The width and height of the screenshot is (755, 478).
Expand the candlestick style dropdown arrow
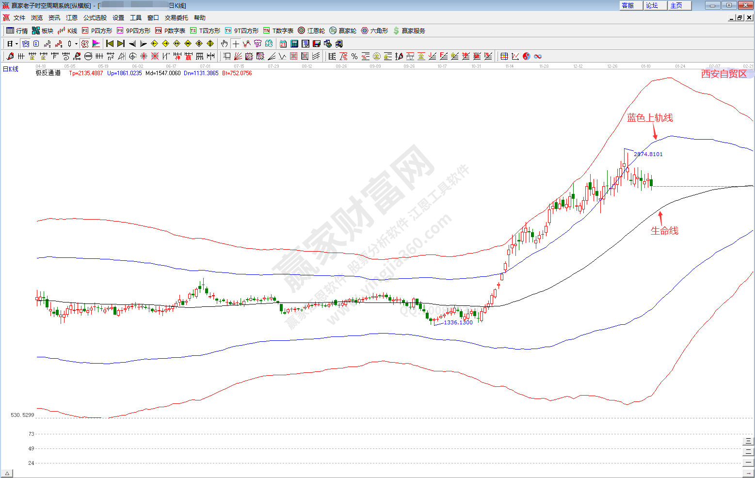[76, 44]
